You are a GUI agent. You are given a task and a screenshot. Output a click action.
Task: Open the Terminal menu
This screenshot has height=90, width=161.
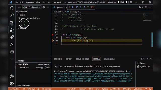tap(57, 2)
